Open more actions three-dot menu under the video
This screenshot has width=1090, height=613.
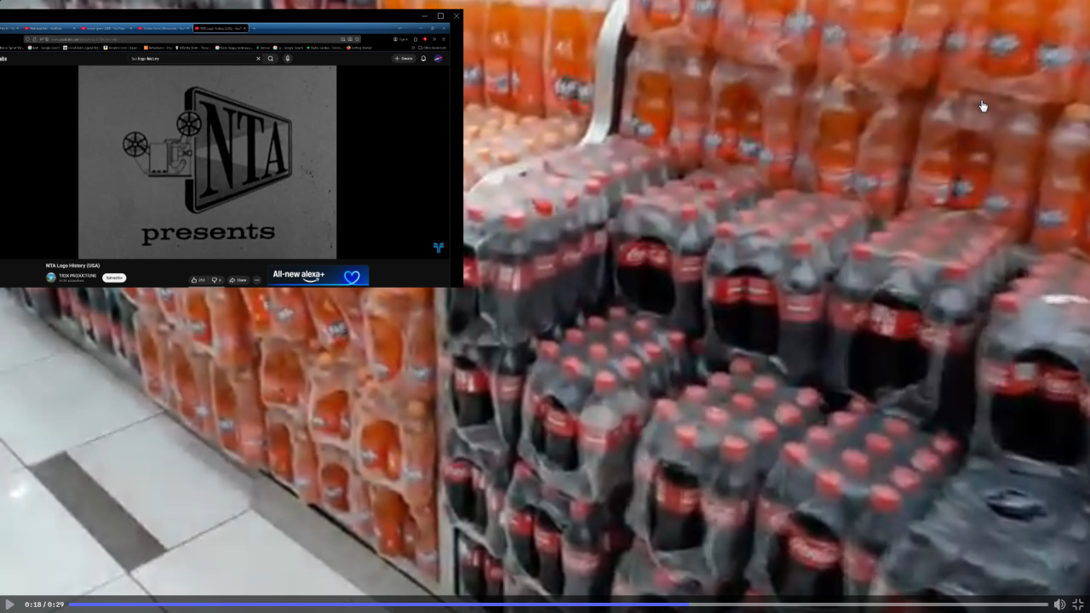pos(256,280)
